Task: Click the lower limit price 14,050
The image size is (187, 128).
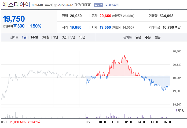Action: pyautogui.click(x=127, y=28)
